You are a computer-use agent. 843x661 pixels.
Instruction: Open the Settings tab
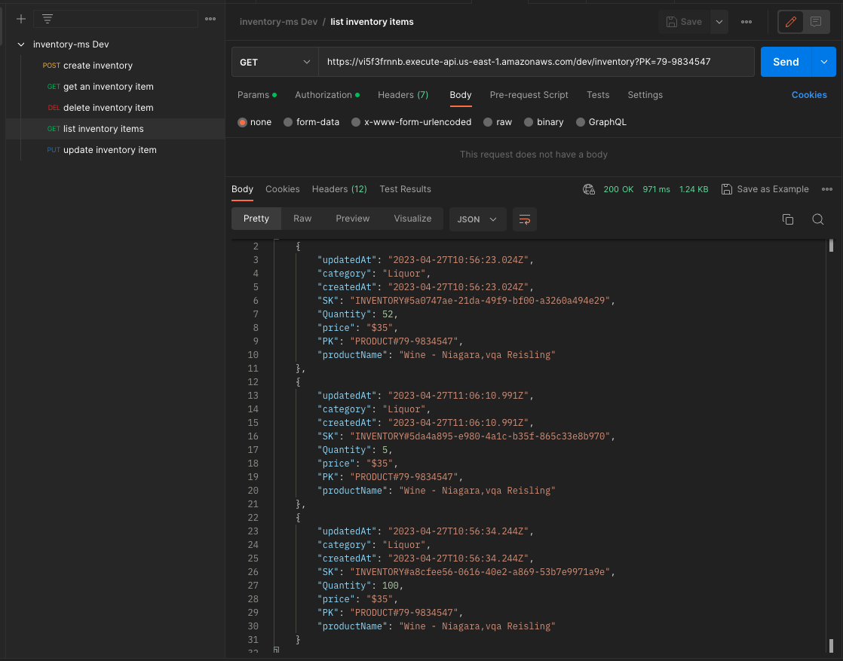(645, 94)
